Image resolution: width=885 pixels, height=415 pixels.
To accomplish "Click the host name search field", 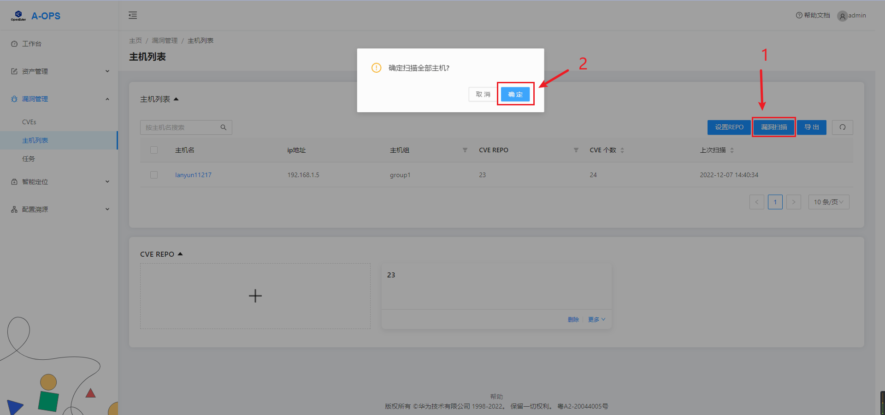I will (x=182, y=127).
